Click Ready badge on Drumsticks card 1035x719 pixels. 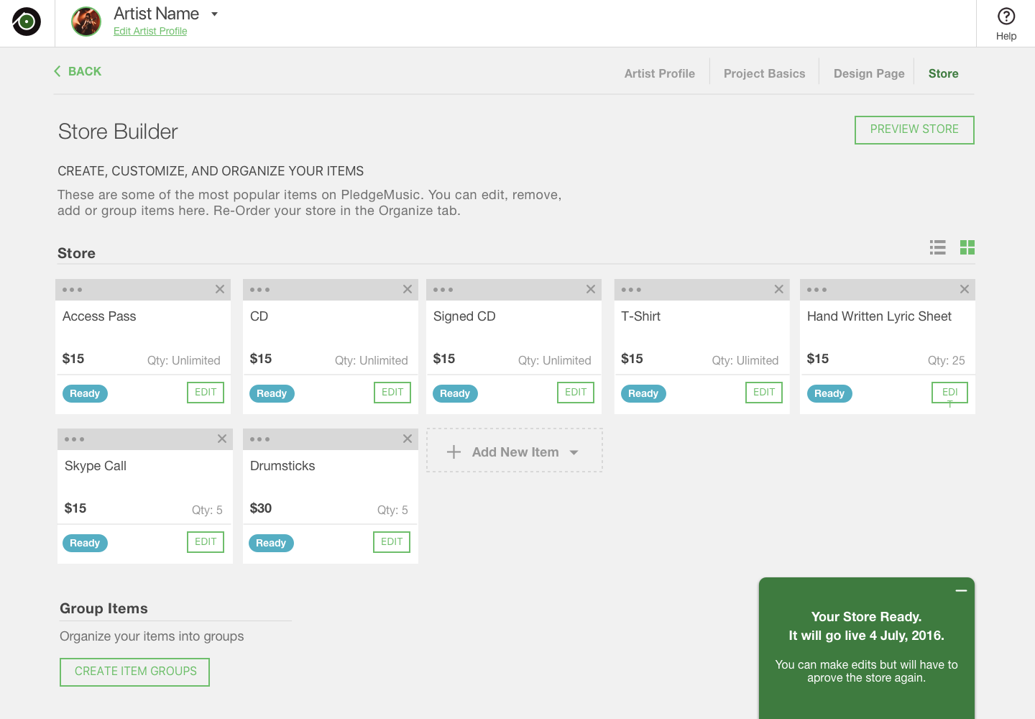tap(271, 543)
